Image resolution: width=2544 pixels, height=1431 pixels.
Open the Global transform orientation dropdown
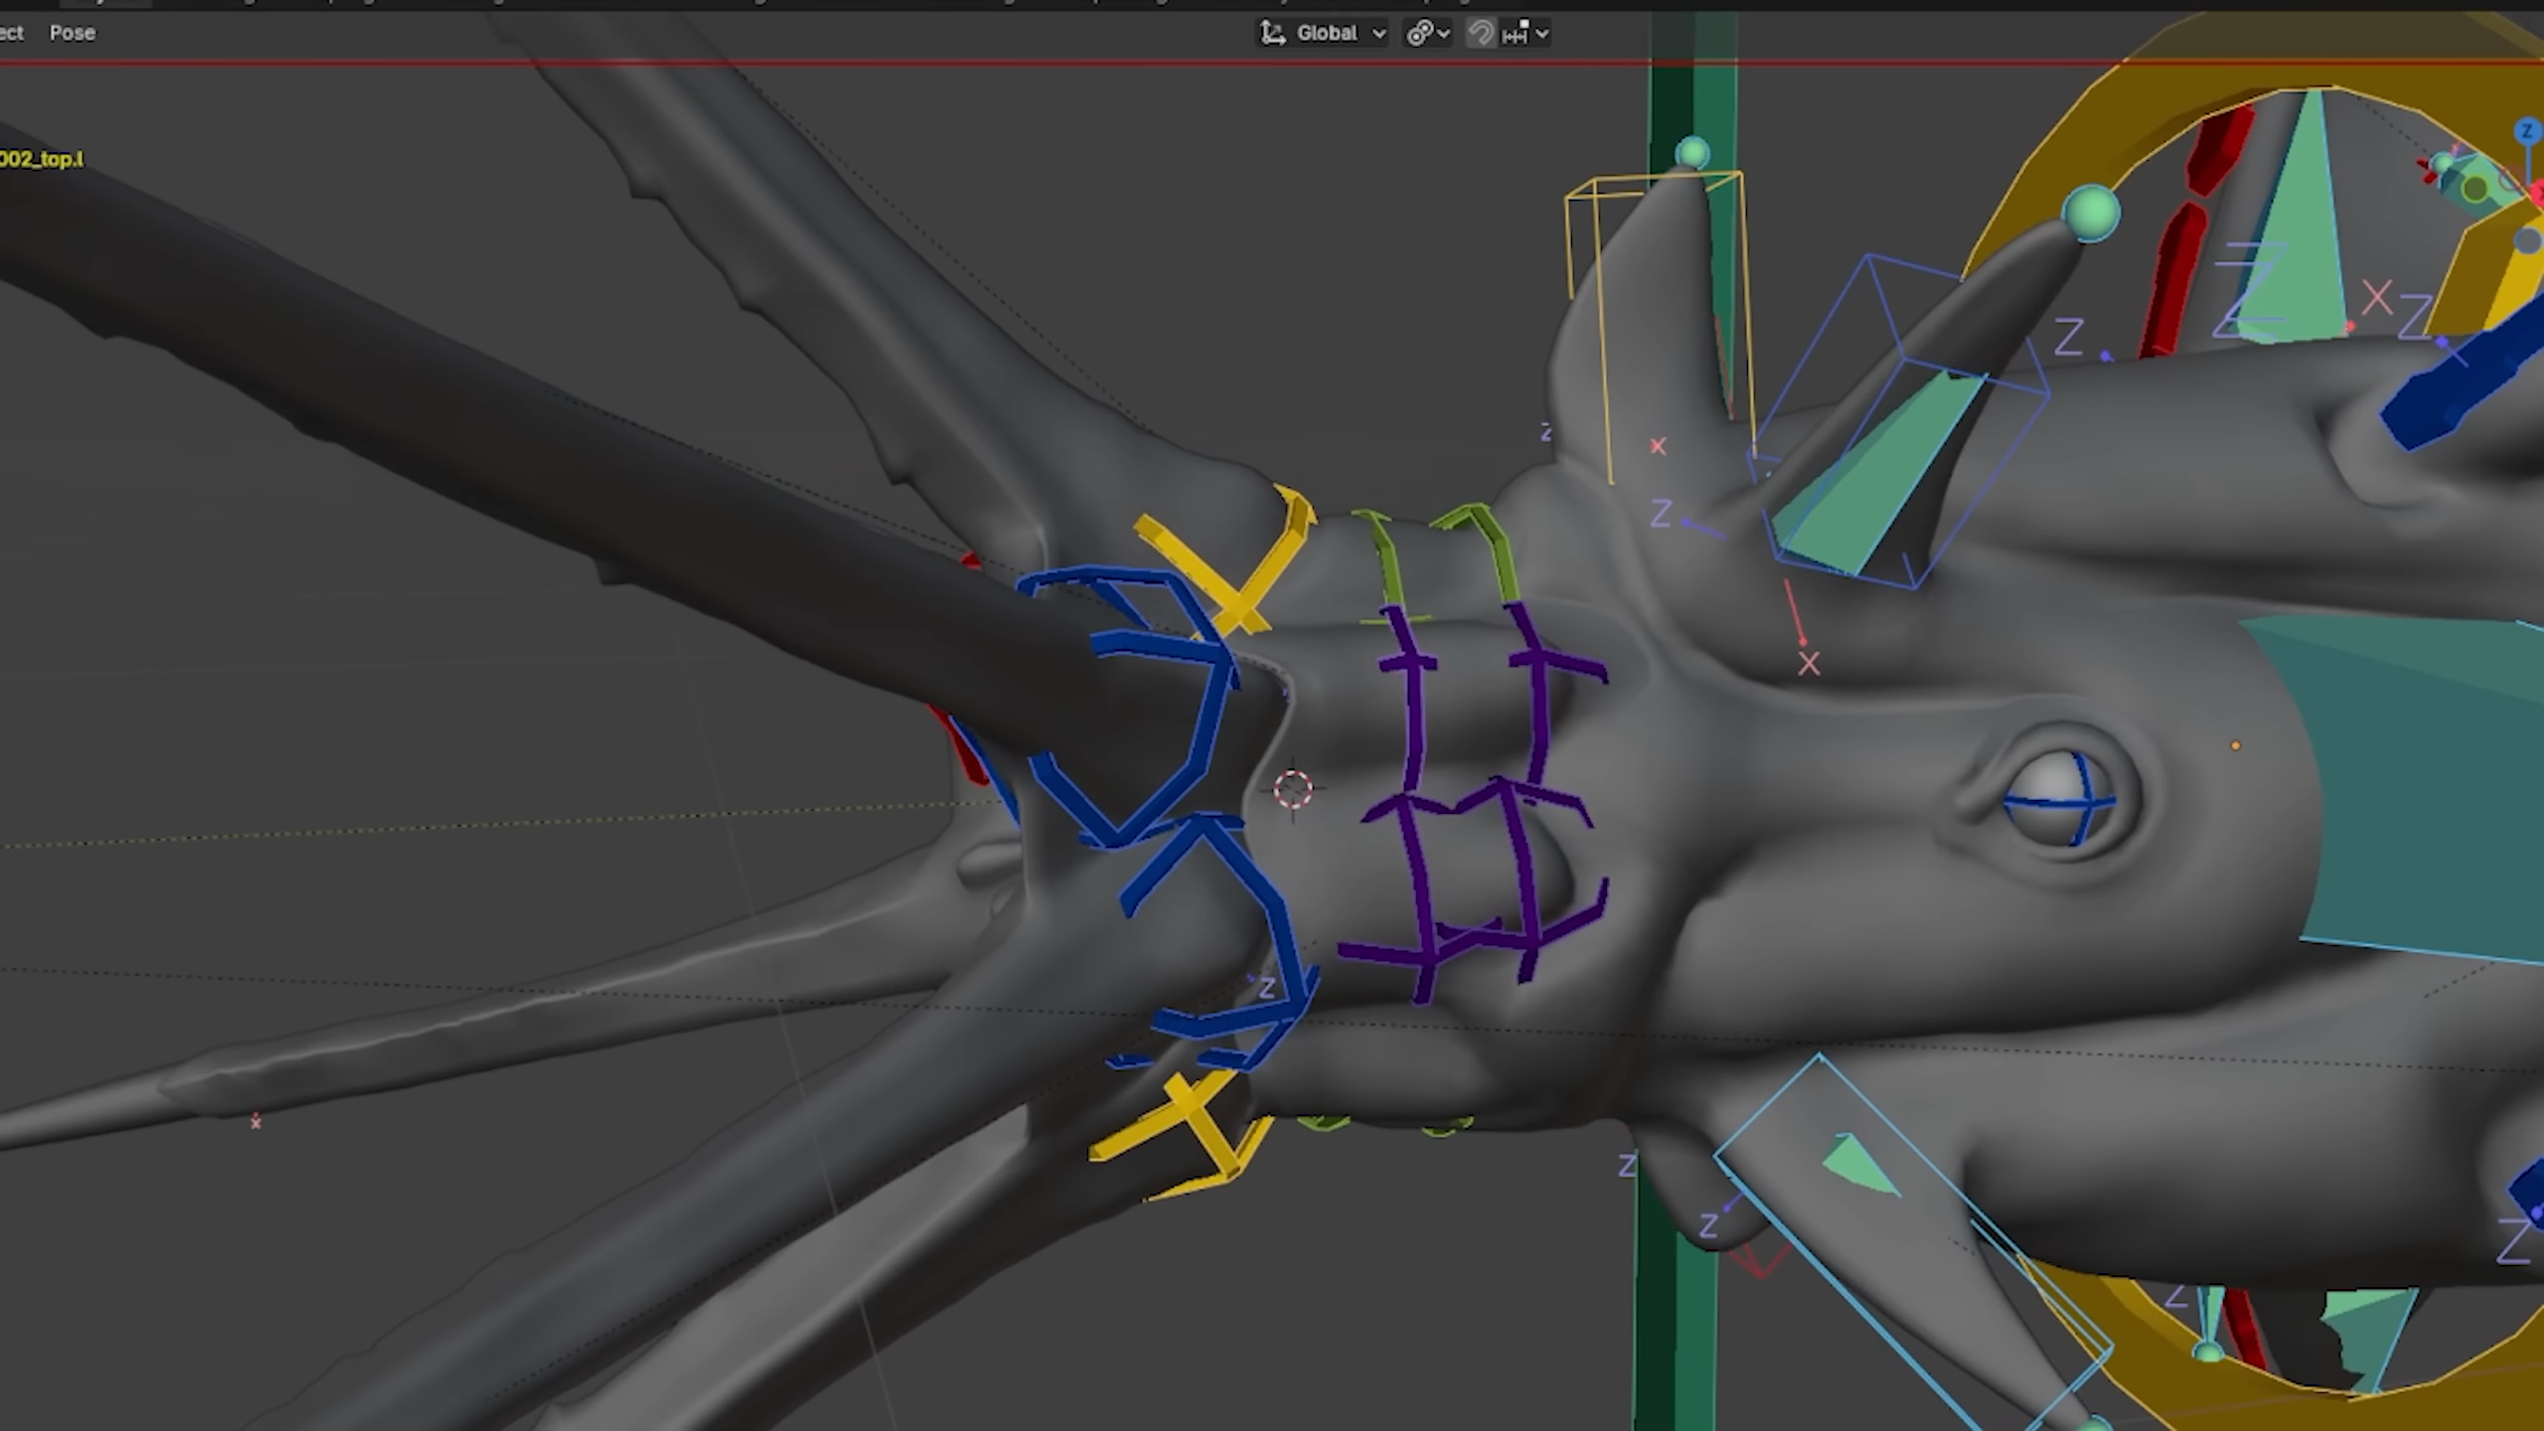point(1325,34)
